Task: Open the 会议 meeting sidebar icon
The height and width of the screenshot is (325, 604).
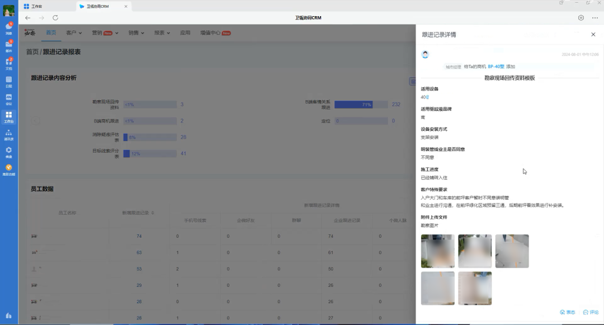Action: click(x=8, y=98)
